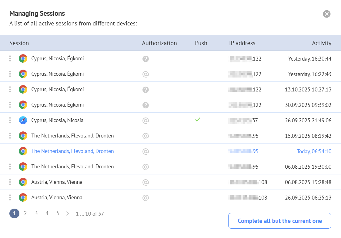Close the Managing Sessions dialog
This screenshot has width=341, height=238.
pyautogui.click(x=326, y=14)
